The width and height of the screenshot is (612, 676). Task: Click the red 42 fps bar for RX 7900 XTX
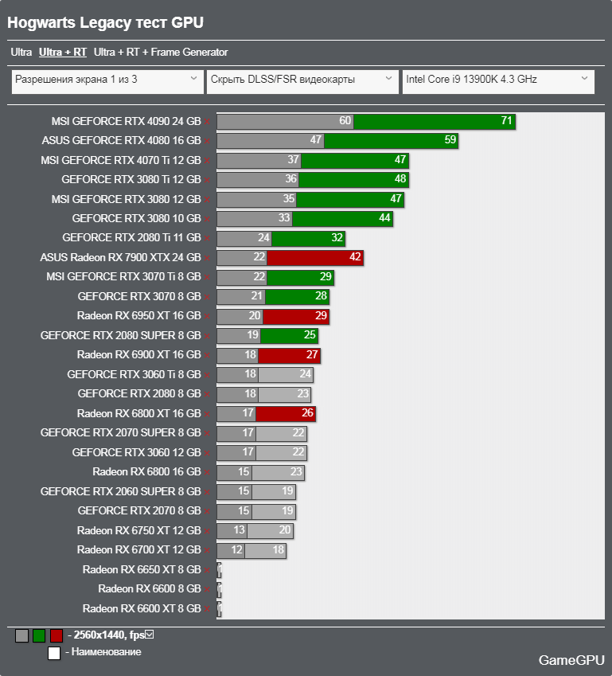(x=315, y=258)
